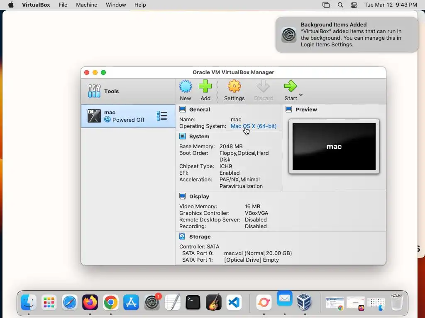This screenshot has height=318, width=425.
Task: Click the Background Items Added notification
Action: [x=347, y=35]
